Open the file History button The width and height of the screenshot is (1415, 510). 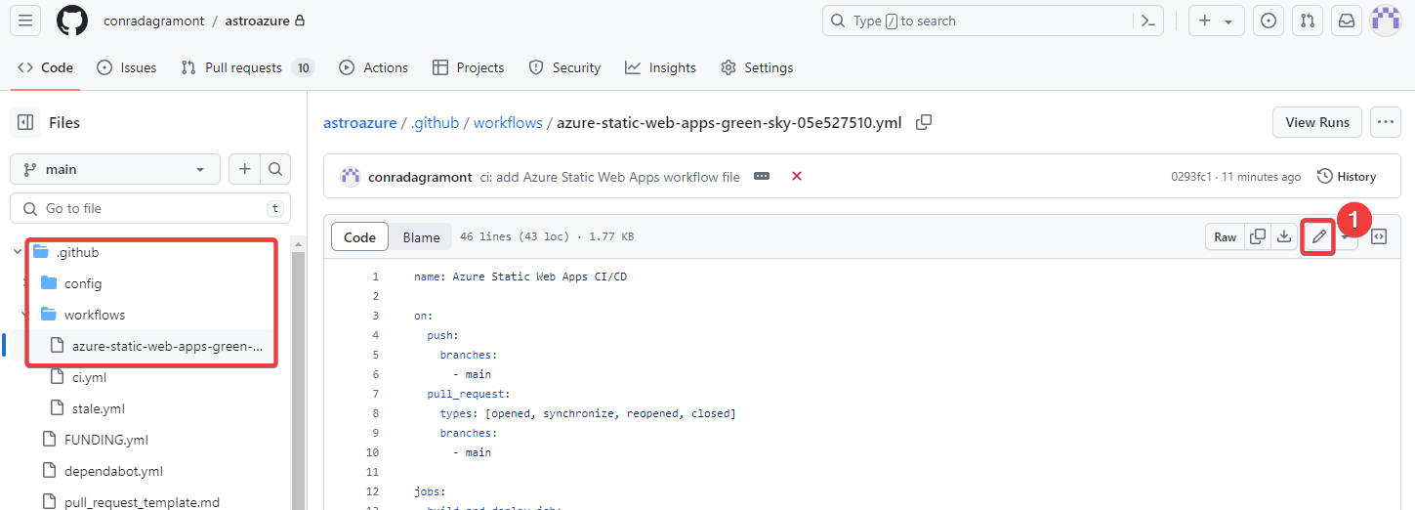(1347, 176)
